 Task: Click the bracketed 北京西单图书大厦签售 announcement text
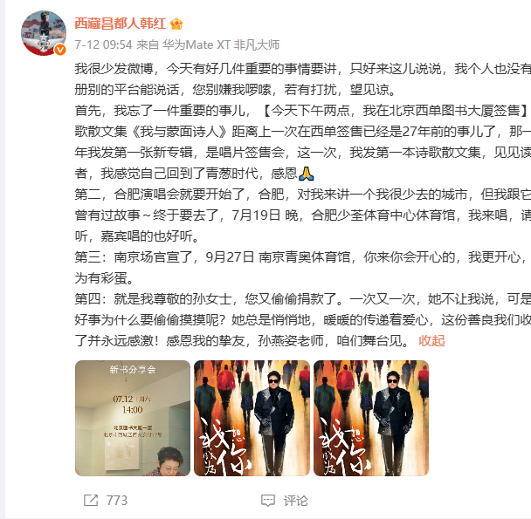tap(396, 111)
